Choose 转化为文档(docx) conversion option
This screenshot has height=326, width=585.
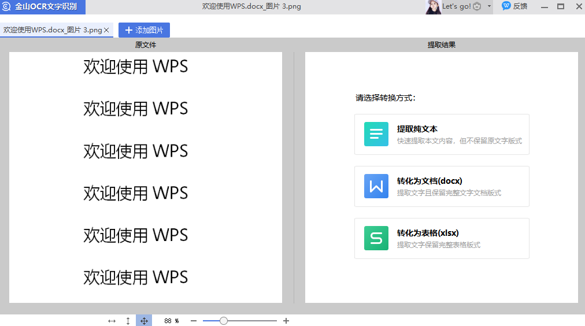[442, 186]
